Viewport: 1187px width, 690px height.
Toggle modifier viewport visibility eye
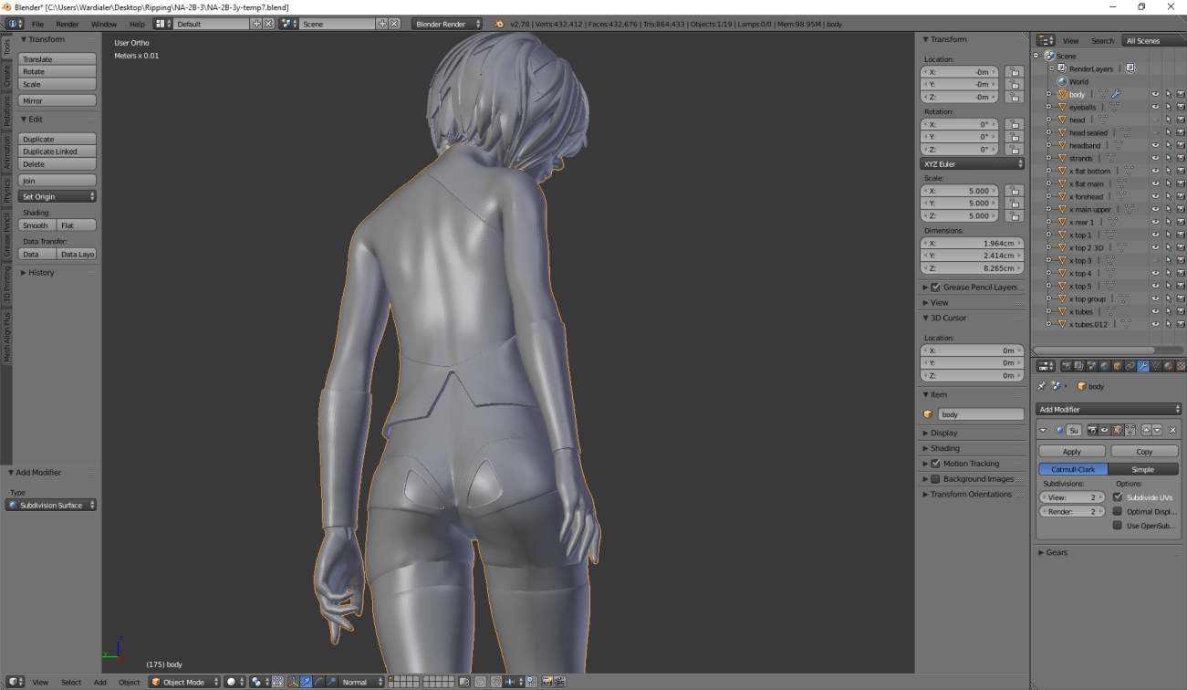point(1105,430)
